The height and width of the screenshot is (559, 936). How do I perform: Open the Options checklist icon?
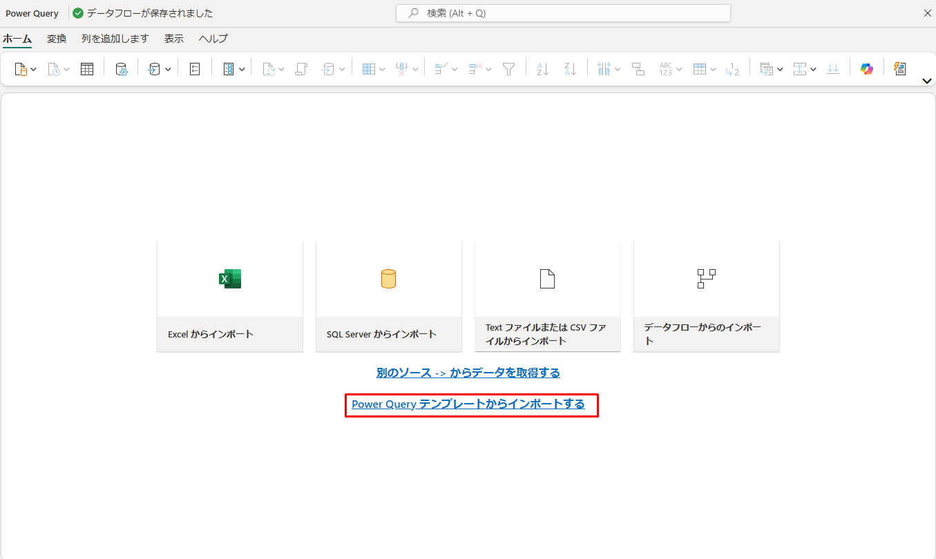[x=195, y=69]
